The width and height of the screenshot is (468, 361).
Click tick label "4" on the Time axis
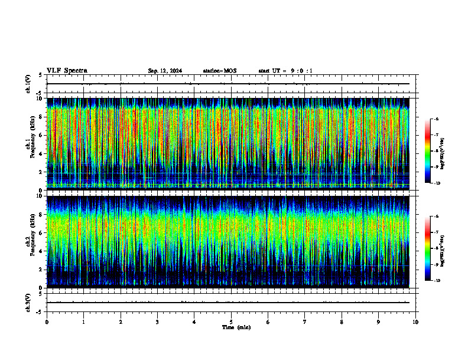(194, 322)
